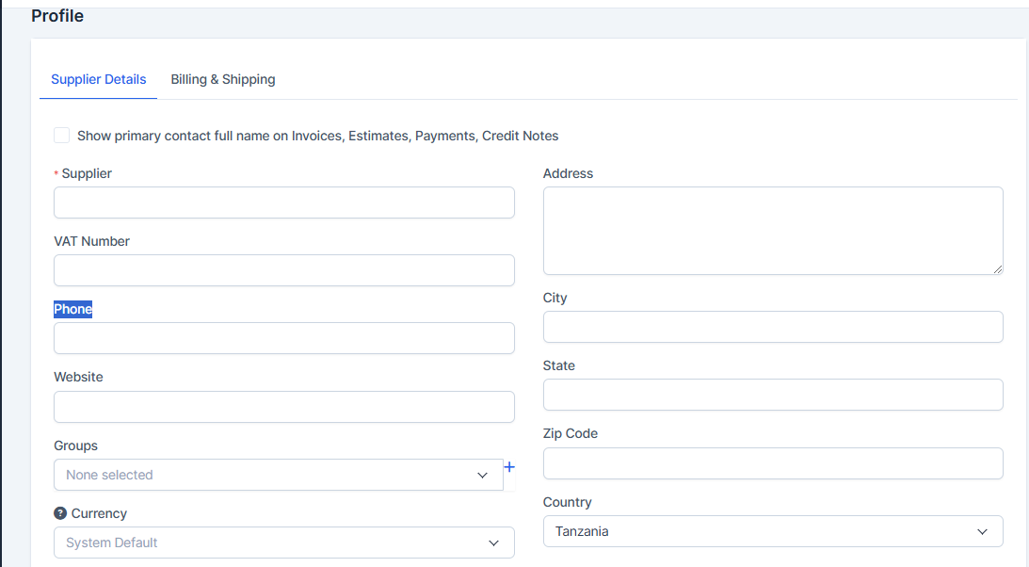Enable show primary contact full name checkbox
Screen dimensions: 1029x567
click(x=62, y=136)
